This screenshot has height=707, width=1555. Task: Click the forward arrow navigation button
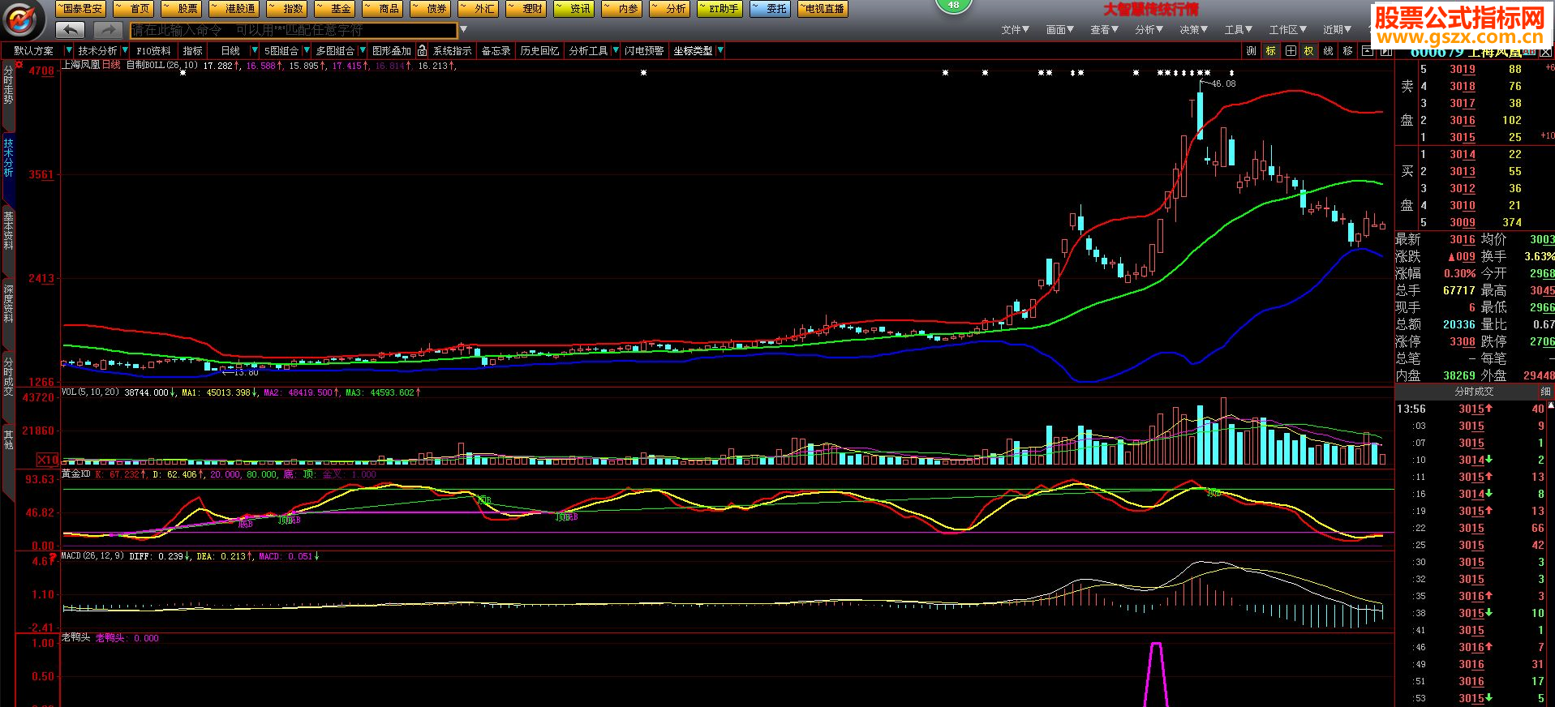[x=108, y=30]
